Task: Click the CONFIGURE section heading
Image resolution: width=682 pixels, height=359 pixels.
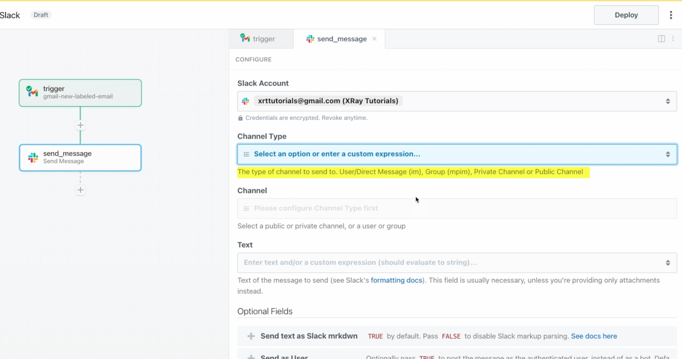Action: point(253,60)
